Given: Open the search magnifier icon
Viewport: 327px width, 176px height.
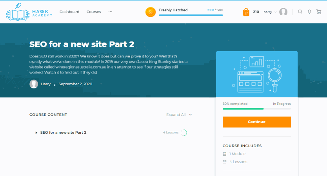Looking at the screenshot, I should click(x=300, y=12).
